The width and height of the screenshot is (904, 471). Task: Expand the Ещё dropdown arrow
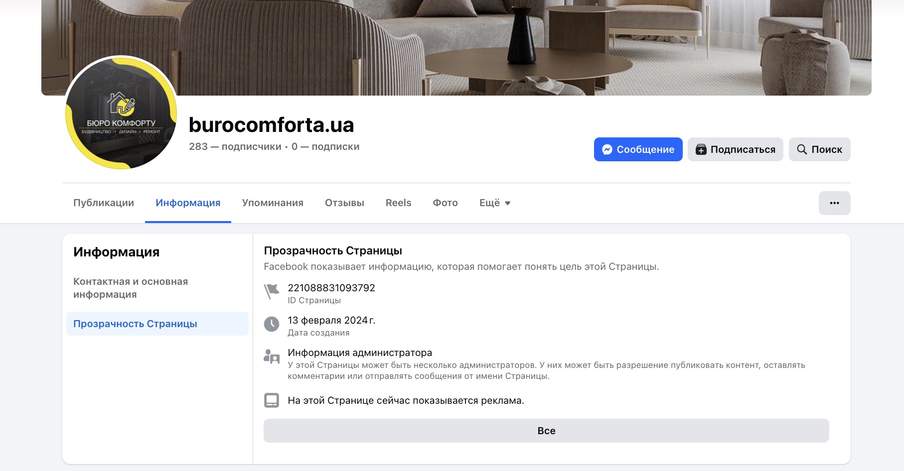click(507, 203)
